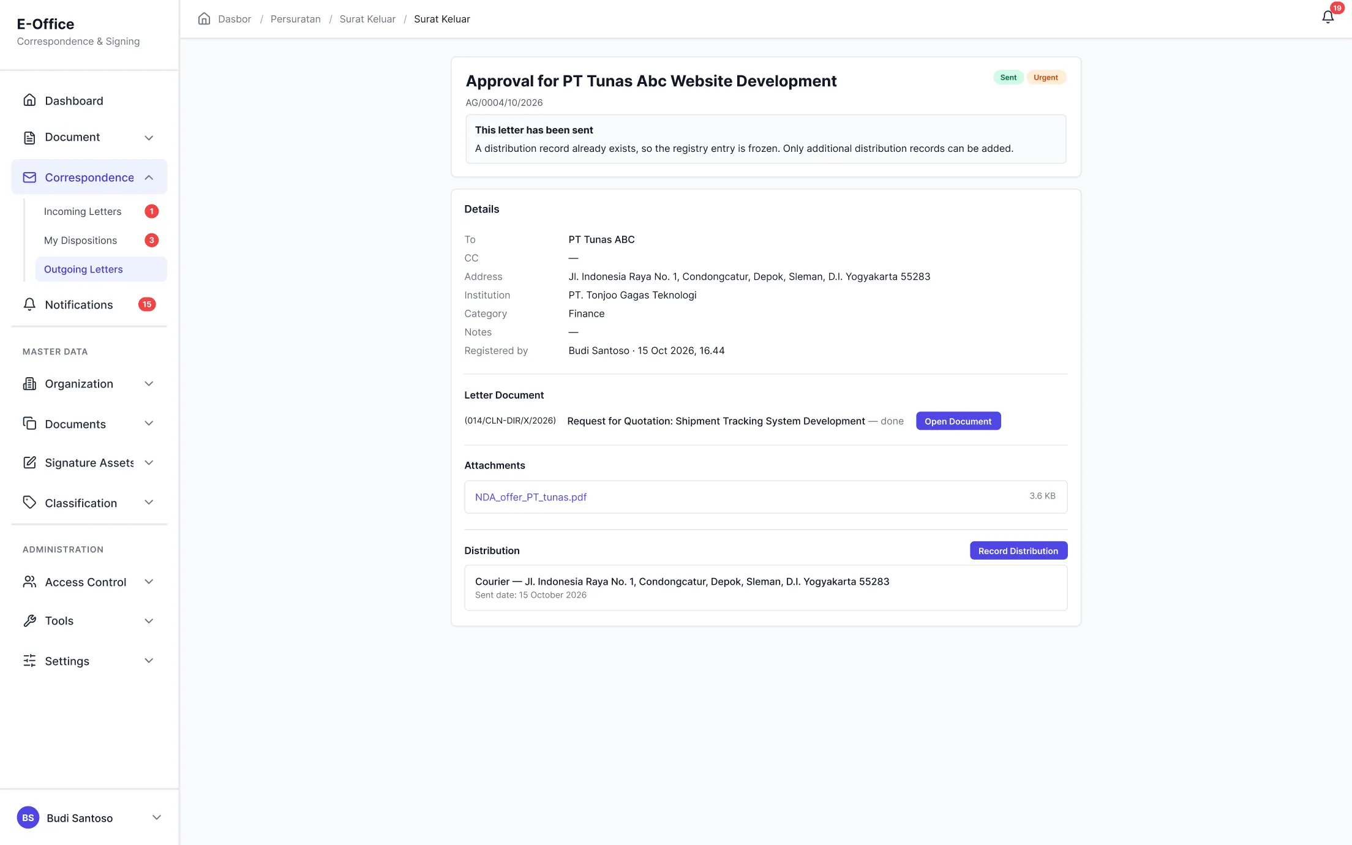This screenshot has height=845, width=1352.
Task: Open the notification bell in top bar
Action: tap(1328, 17)
